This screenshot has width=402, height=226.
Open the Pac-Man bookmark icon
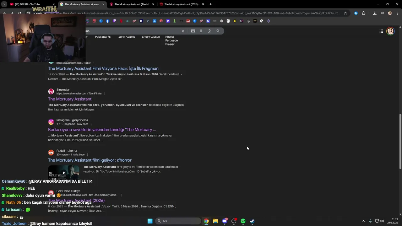235,21
